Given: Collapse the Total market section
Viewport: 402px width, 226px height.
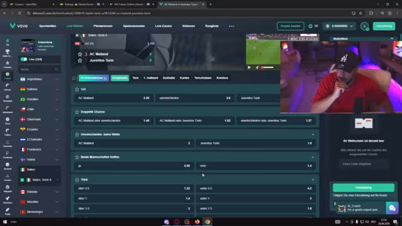Looking at the screenshot, I should (313, 180).
